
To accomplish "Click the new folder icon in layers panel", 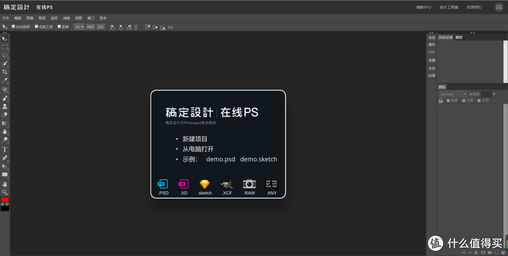I will [490, 252].
